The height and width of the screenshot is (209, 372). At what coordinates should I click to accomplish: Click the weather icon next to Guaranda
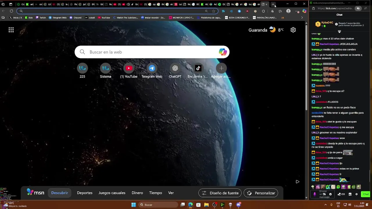click(x=272, y=29)
